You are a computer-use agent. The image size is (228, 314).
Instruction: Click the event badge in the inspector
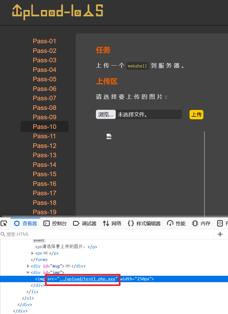(x=39, y=240)
